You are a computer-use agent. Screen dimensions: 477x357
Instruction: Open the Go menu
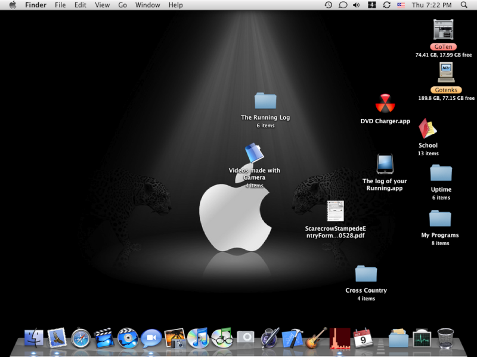tap(123, 5)
